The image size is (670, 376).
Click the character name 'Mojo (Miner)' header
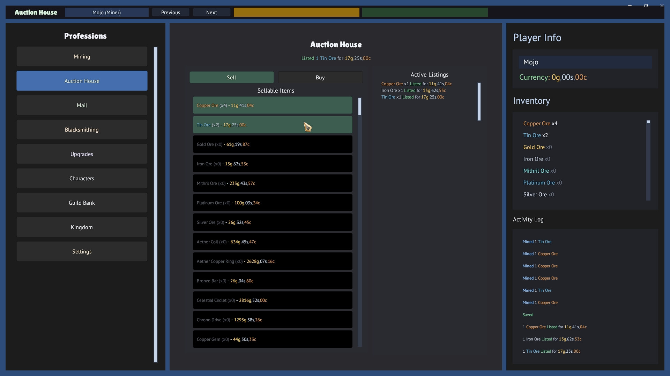click(x=106, y=12)
